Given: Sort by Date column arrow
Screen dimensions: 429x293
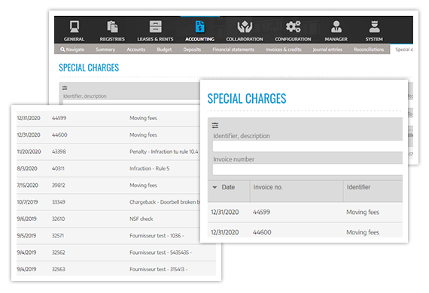Looking at the screenshot, I should click(x=214, y=187).
